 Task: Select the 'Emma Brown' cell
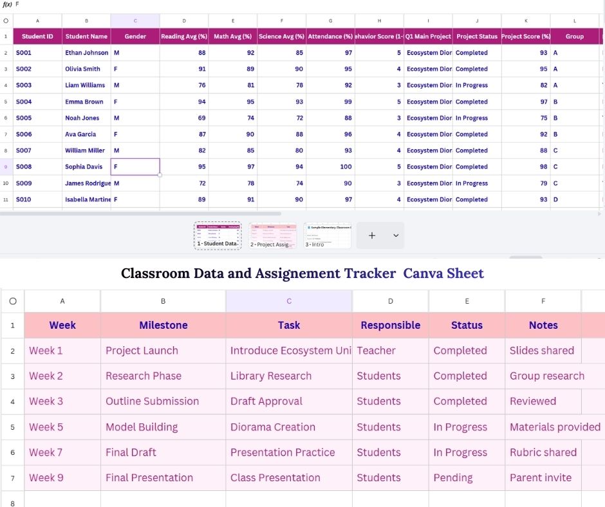point(86,102)
